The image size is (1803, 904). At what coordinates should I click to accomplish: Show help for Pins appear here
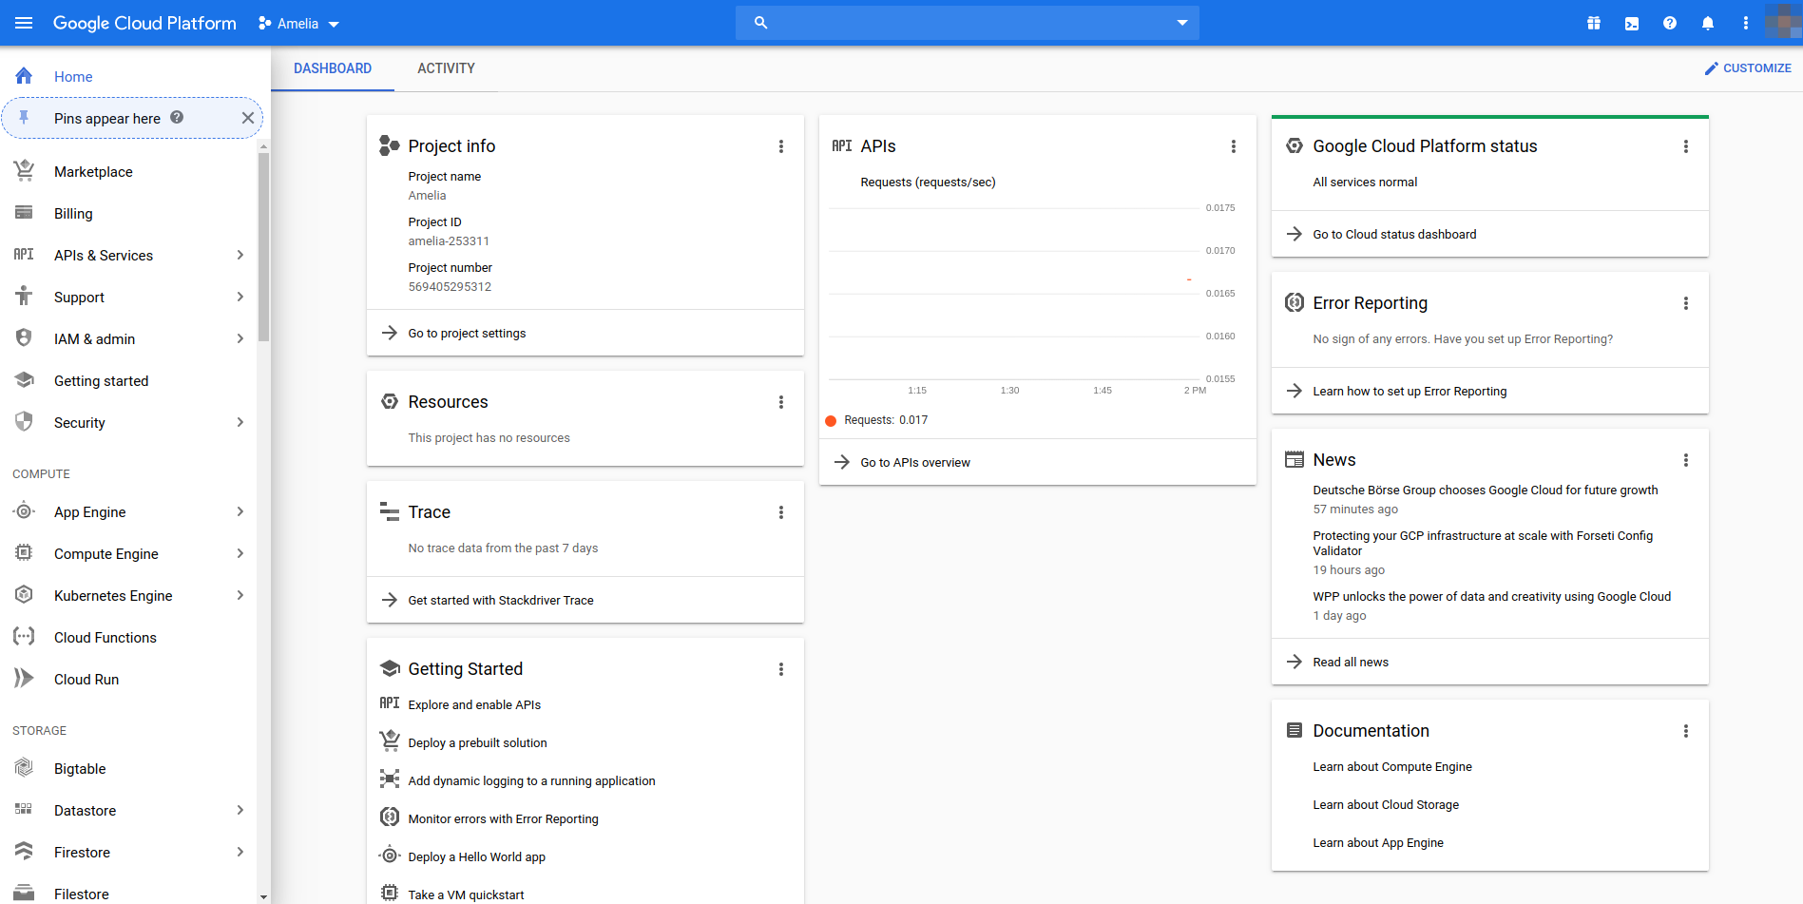tap(177, 117)
